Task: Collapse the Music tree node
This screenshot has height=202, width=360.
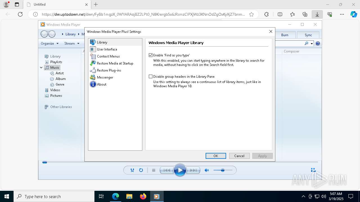Action: point(41,68)
